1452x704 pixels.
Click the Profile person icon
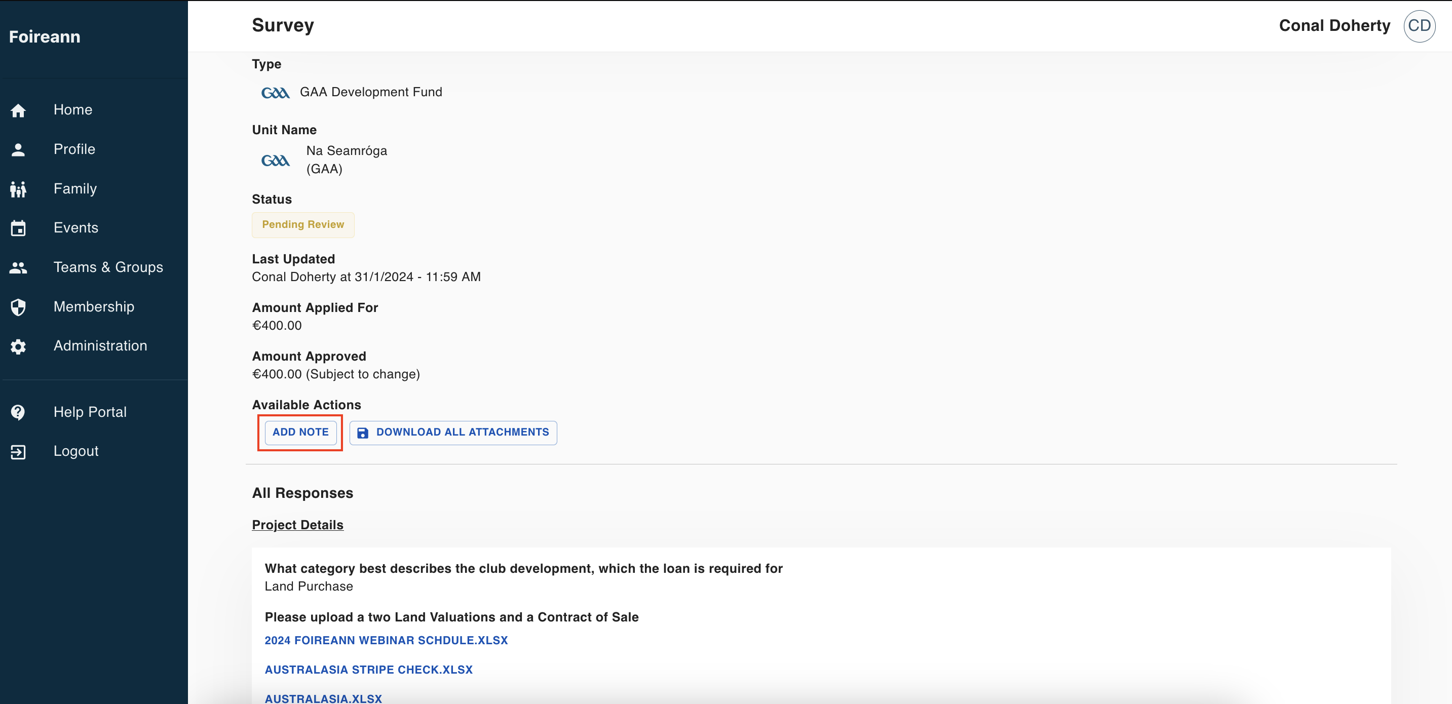[x=18, y=149]
